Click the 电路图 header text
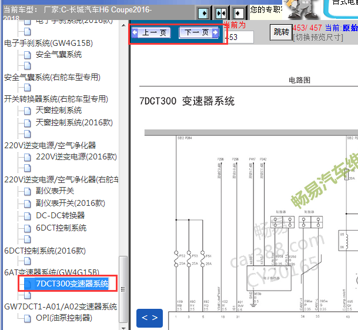Image resolution: width=358 pixels, height=330 pixels. coord(299,80)
